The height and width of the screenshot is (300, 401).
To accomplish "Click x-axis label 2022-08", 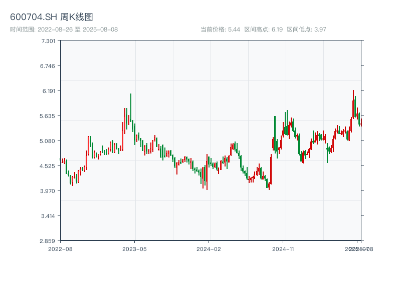I will [x=60, y=249].
